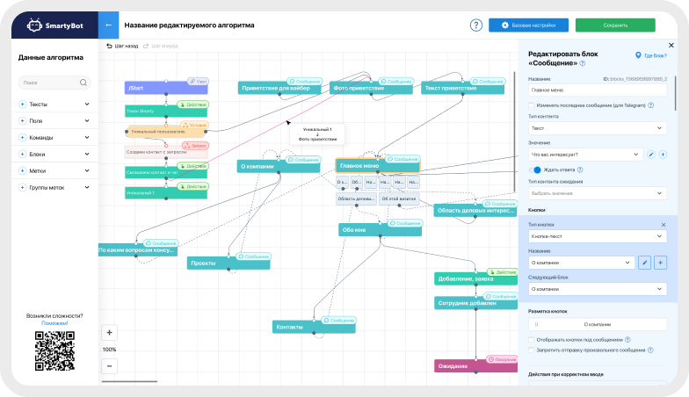Click the canvas horizontal scrollbar
The image size is (689, 397).
[129, 381]
